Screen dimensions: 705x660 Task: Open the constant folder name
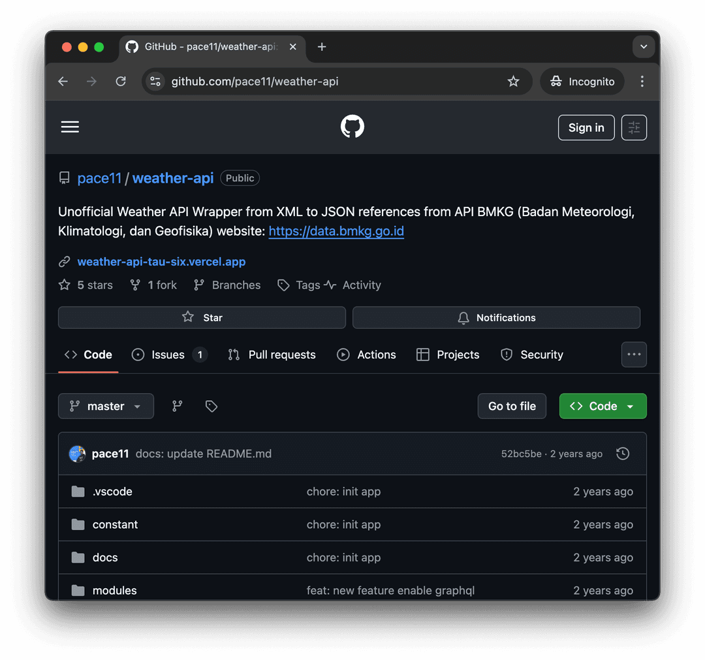[x=115, y=524]
